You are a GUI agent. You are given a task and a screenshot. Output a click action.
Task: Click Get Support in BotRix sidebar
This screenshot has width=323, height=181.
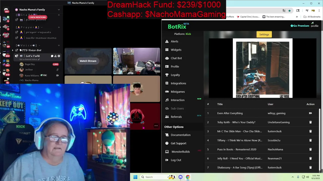(x=176, y=143)
